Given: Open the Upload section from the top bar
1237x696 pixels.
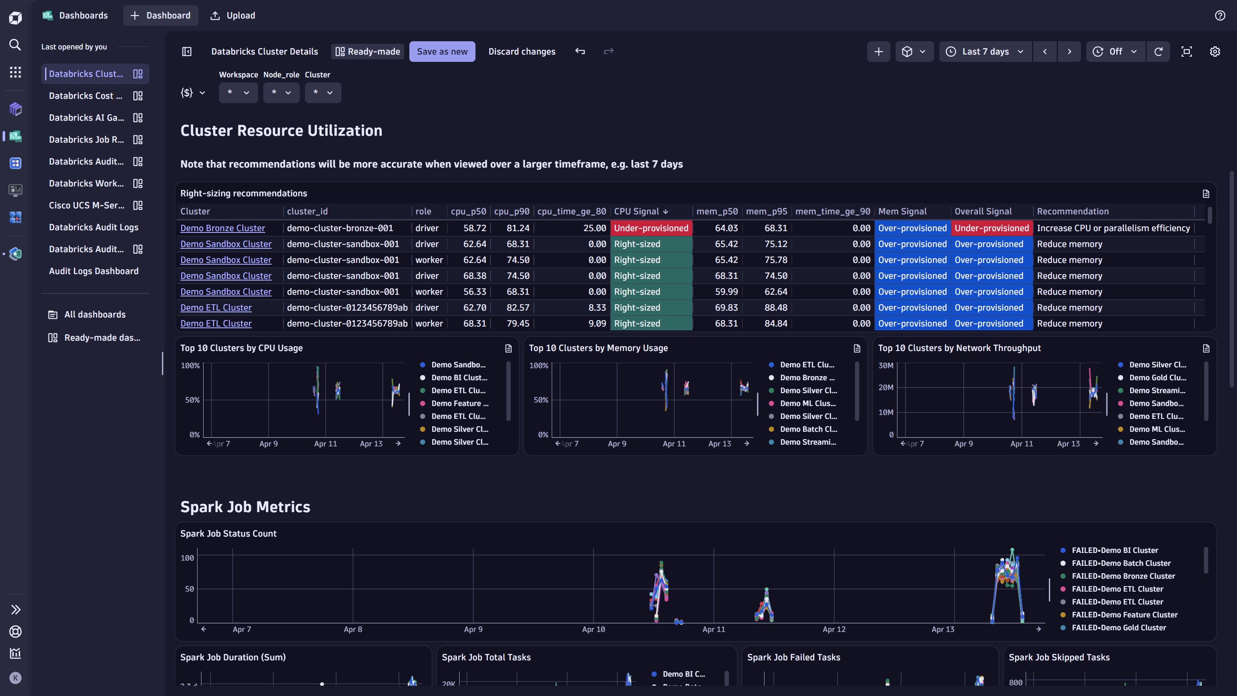Looking at the screenshot, I should click(x=232, y=15).
